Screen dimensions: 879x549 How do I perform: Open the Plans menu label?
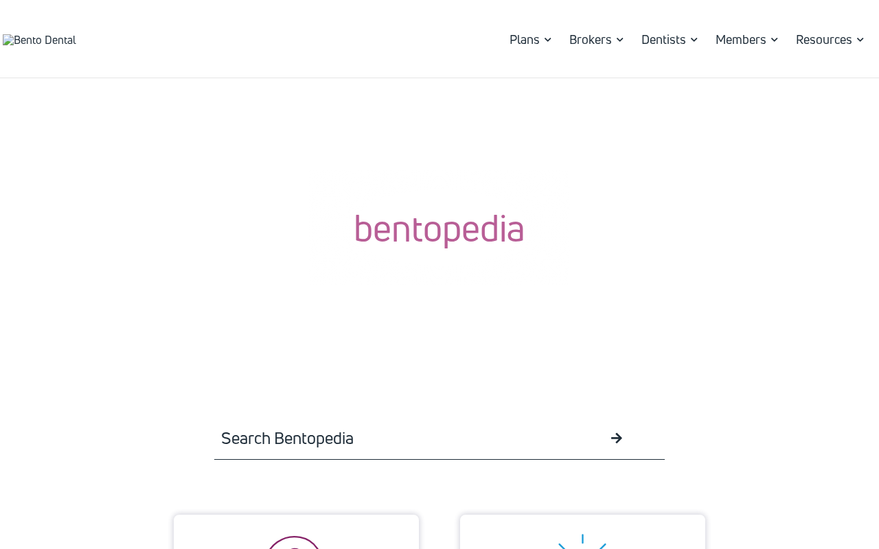[525, 40]
